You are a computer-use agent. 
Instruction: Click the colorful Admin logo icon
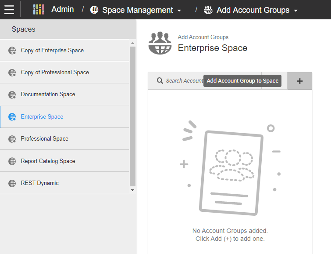(x=39, y=10)
